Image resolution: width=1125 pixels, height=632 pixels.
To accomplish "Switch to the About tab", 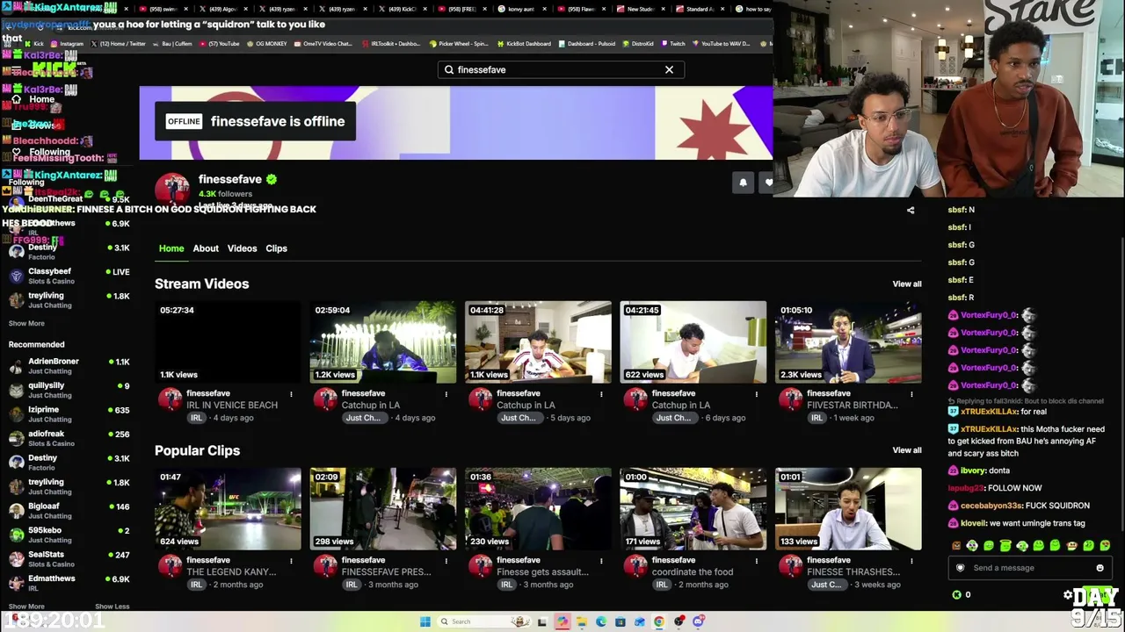I will coord(206,248).
